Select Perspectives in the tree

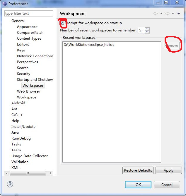click(x=28, y=62)
